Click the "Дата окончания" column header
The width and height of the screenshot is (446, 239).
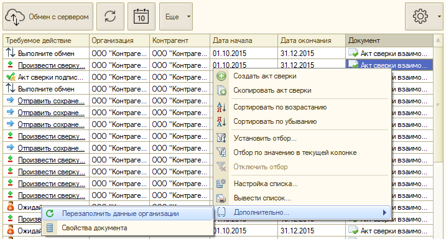312,40
